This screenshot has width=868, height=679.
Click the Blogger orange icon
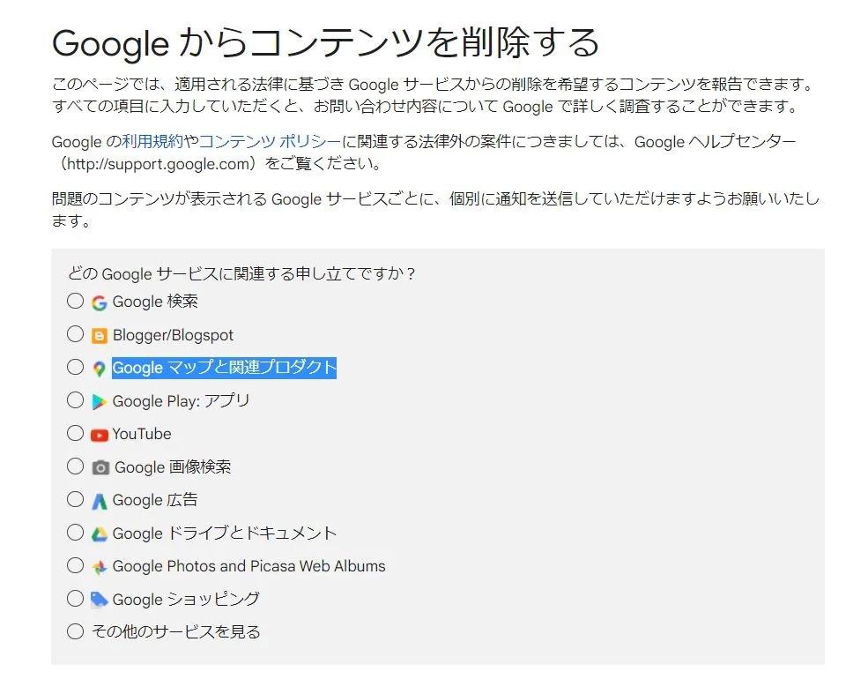click(100, 336)
